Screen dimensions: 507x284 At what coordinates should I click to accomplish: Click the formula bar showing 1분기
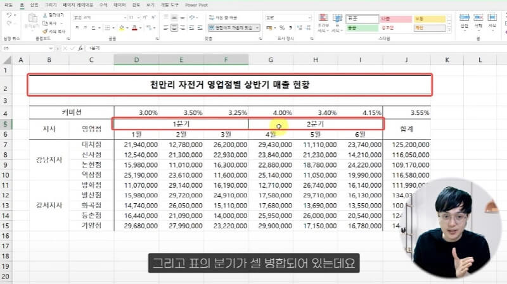point(296,48)
